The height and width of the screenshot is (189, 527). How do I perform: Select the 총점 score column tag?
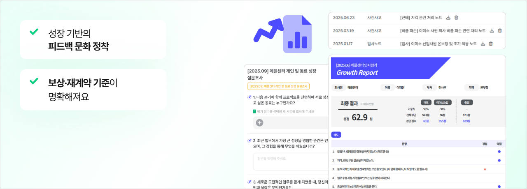(466, 102)
